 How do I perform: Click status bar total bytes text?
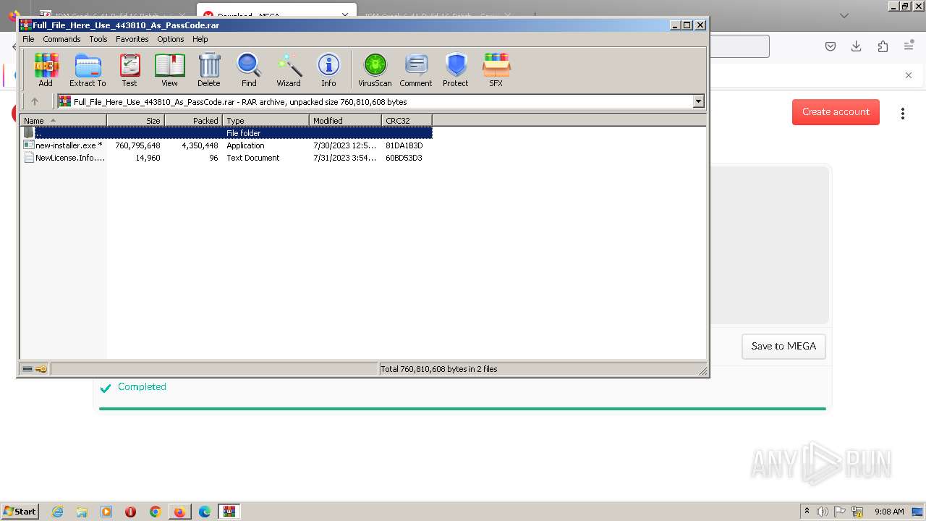point(439,369)
